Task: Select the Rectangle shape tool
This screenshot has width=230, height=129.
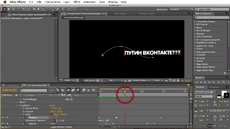Action: tap(34, 9)
